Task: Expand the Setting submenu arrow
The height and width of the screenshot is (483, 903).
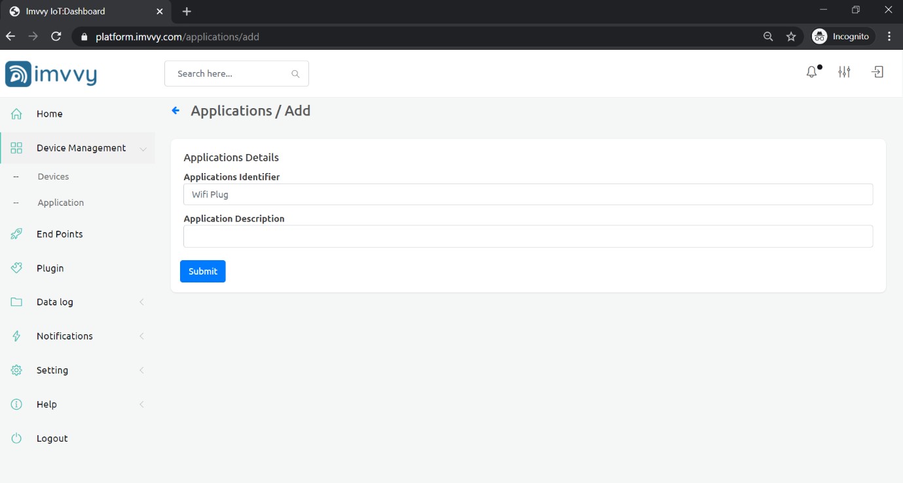Action: tap(142, 370)
